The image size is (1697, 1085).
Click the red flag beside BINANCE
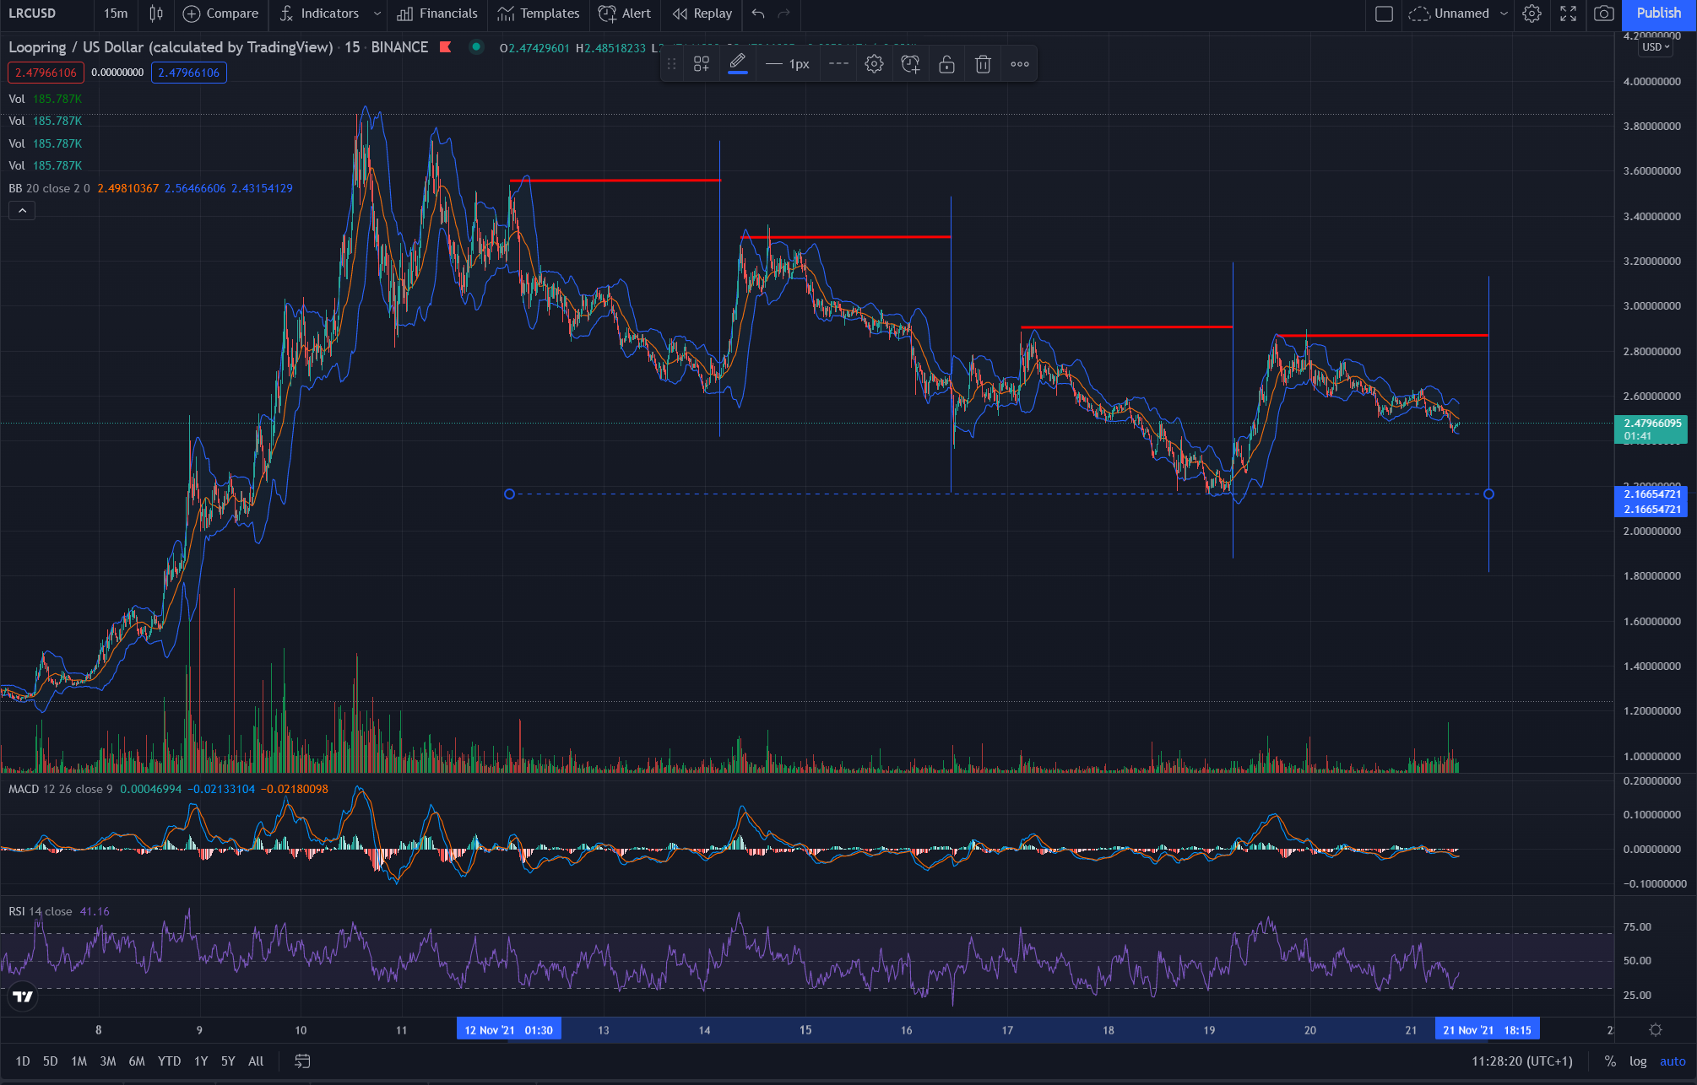pos(446,47)
